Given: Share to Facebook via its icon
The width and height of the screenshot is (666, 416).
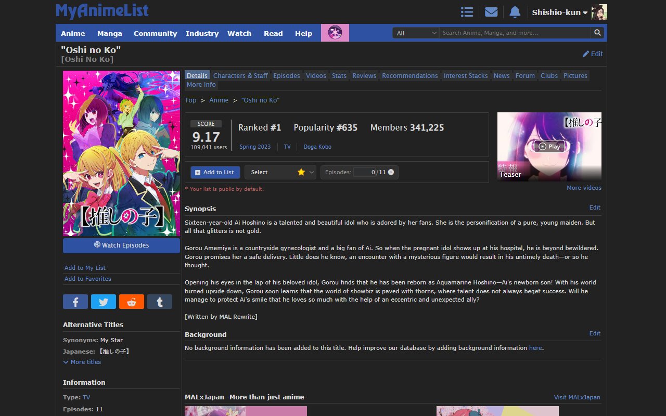Looking at the screenshot, I should click(75, 301).
